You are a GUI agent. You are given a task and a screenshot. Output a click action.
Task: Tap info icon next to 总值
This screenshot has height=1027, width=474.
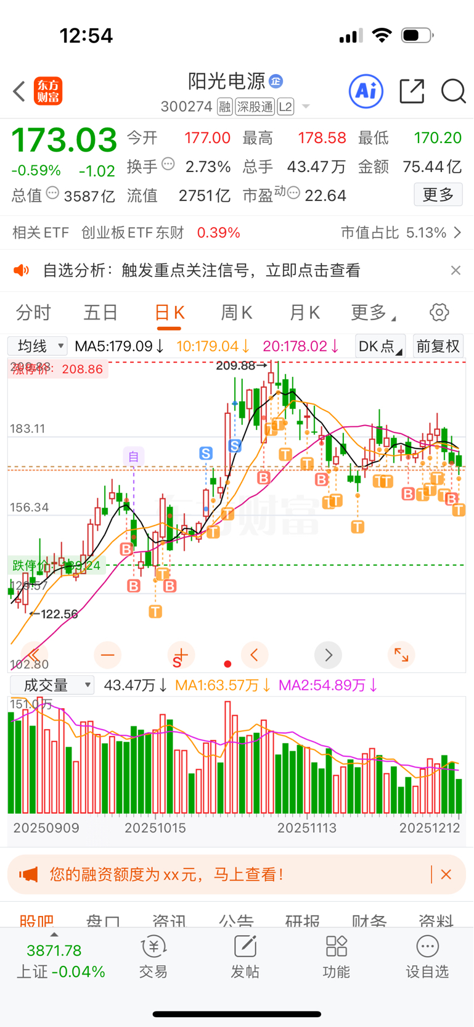tap(52, 193)
